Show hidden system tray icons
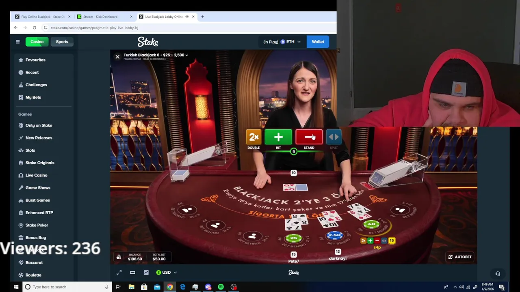 [455, 287]
